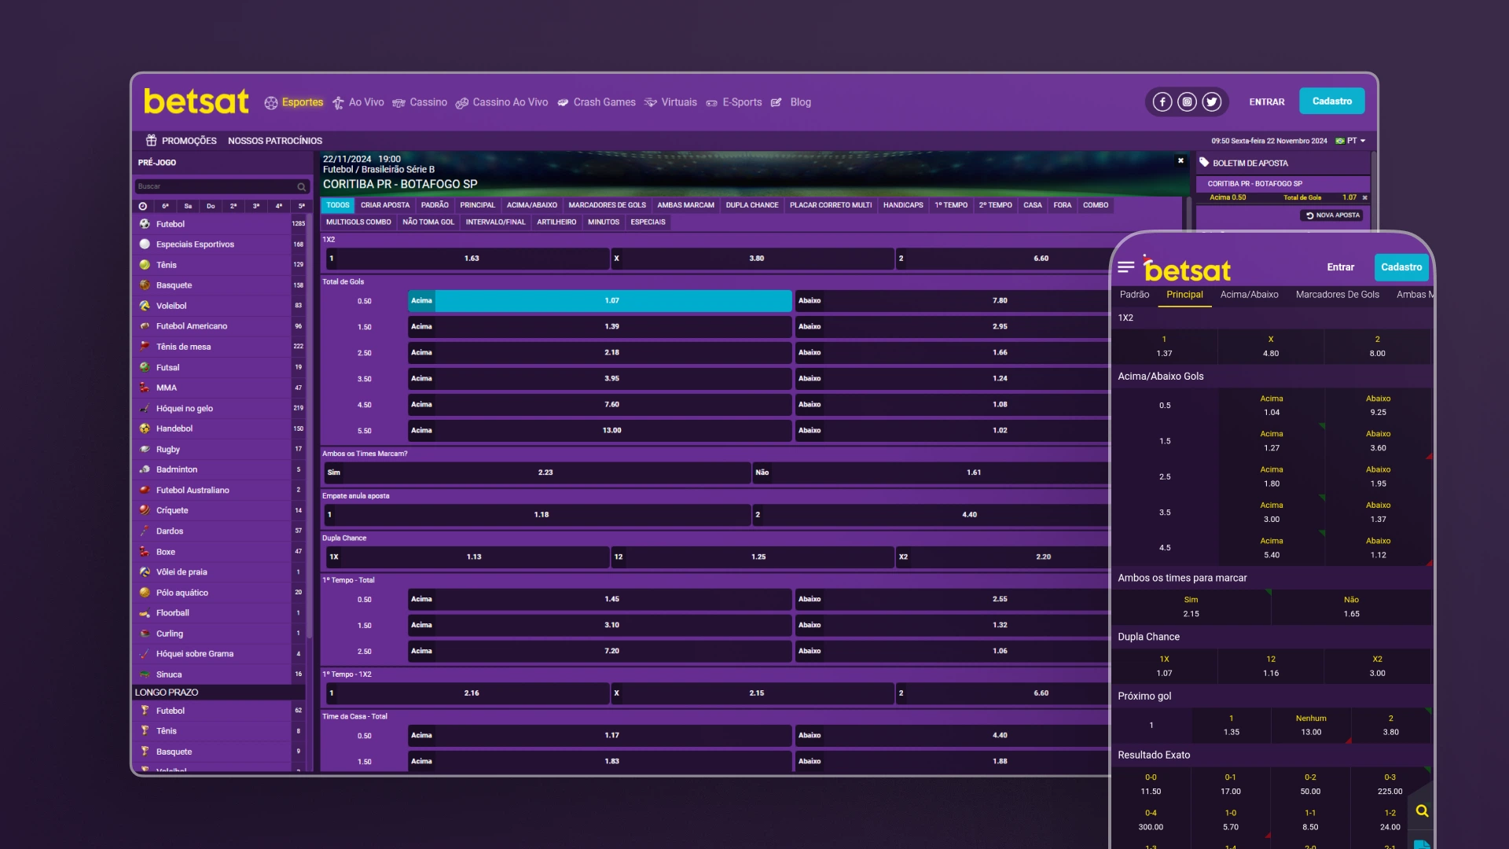
Task: Click the Basquete ball icon in sidebar
Action: coord(145,285)
